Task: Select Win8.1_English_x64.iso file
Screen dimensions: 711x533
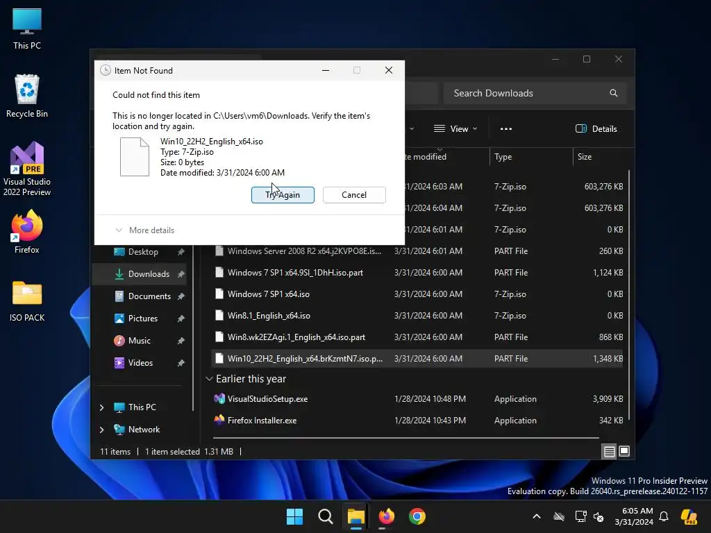Action: click(417, 316)
